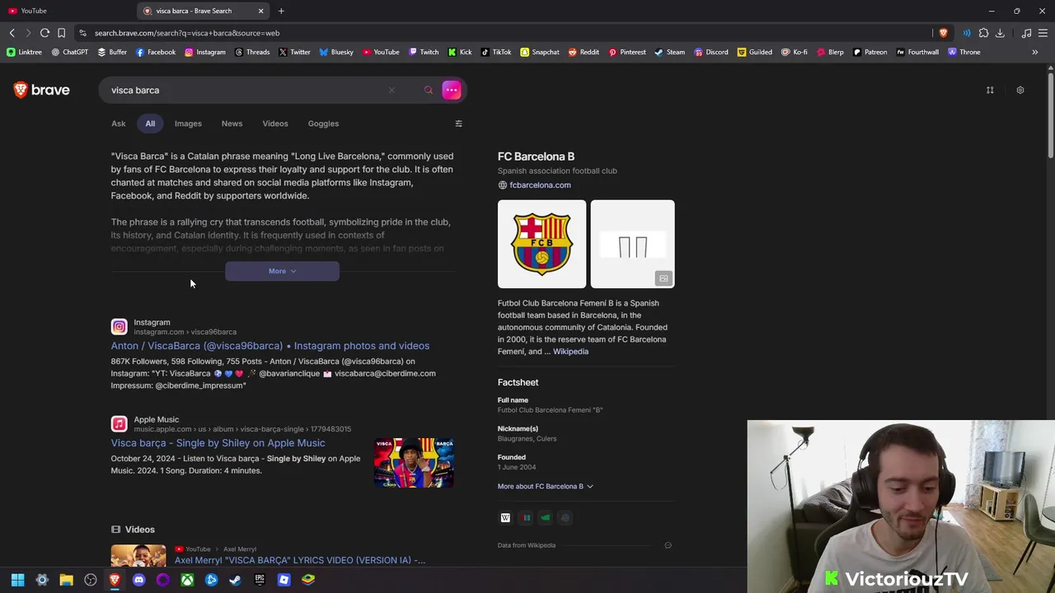Expand the AI answer with More button
This screenshot has width=1055, height=593.
(x=282, y=271)
